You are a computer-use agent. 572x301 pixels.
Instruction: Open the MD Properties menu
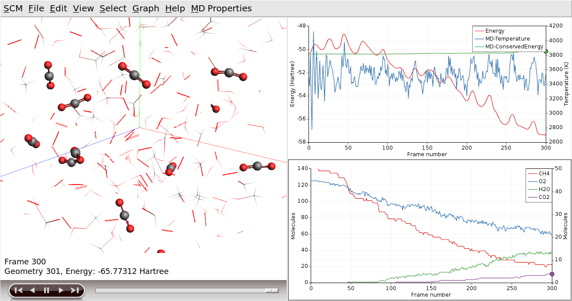click(x=221, y=8)
